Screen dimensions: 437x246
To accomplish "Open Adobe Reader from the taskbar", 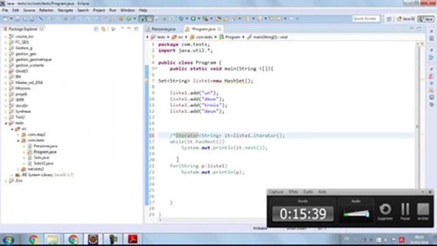I will click(x=132, y=239).
